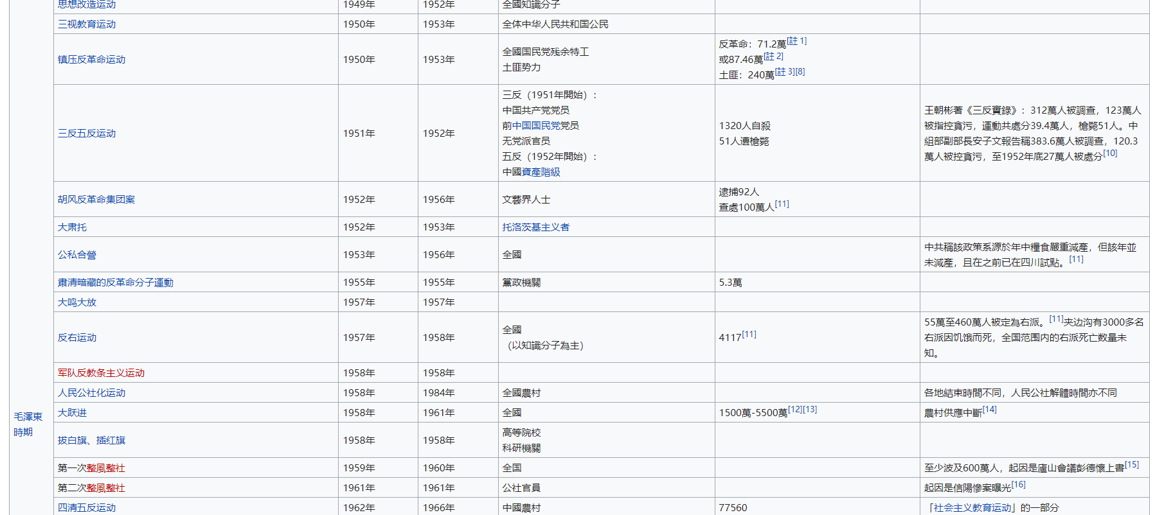
Task: Select the text 高等院校
Action: (521, 433)
